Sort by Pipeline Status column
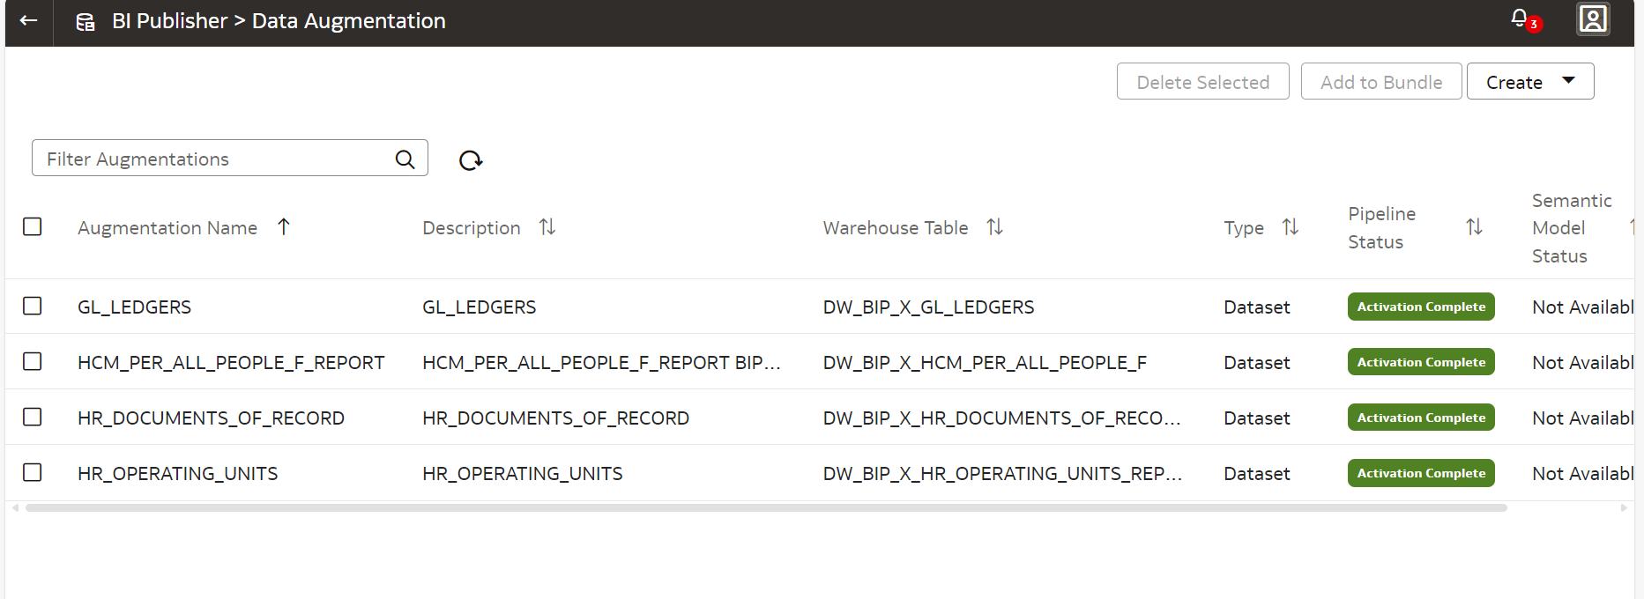The image size is (1644, 599). point(1474,227)
